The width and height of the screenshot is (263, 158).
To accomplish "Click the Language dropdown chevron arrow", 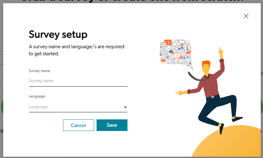I will 125,107.
